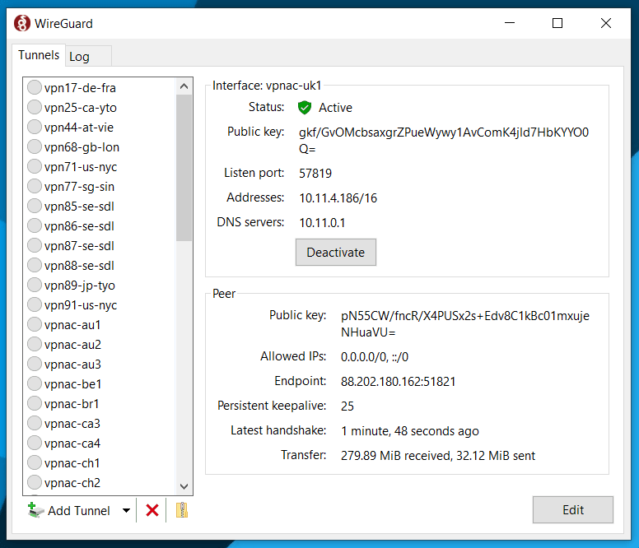Click tunnel list scroll up arrow
639x548 pixels.
click(x=184, y=86)
